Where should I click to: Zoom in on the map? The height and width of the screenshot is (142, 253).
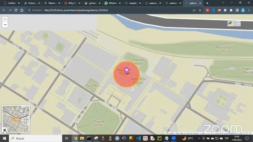pyautogui.click(x=5, y=19)
